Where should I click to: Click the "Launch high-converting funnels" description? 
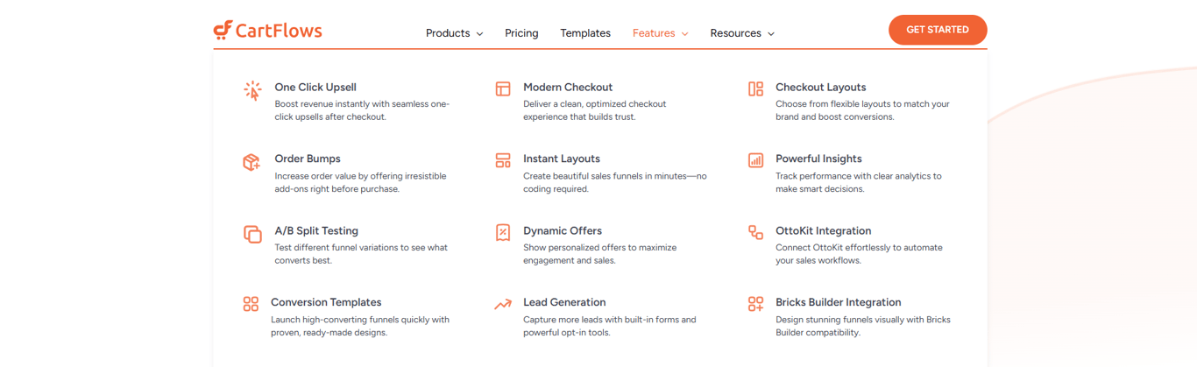coord(360,326)
